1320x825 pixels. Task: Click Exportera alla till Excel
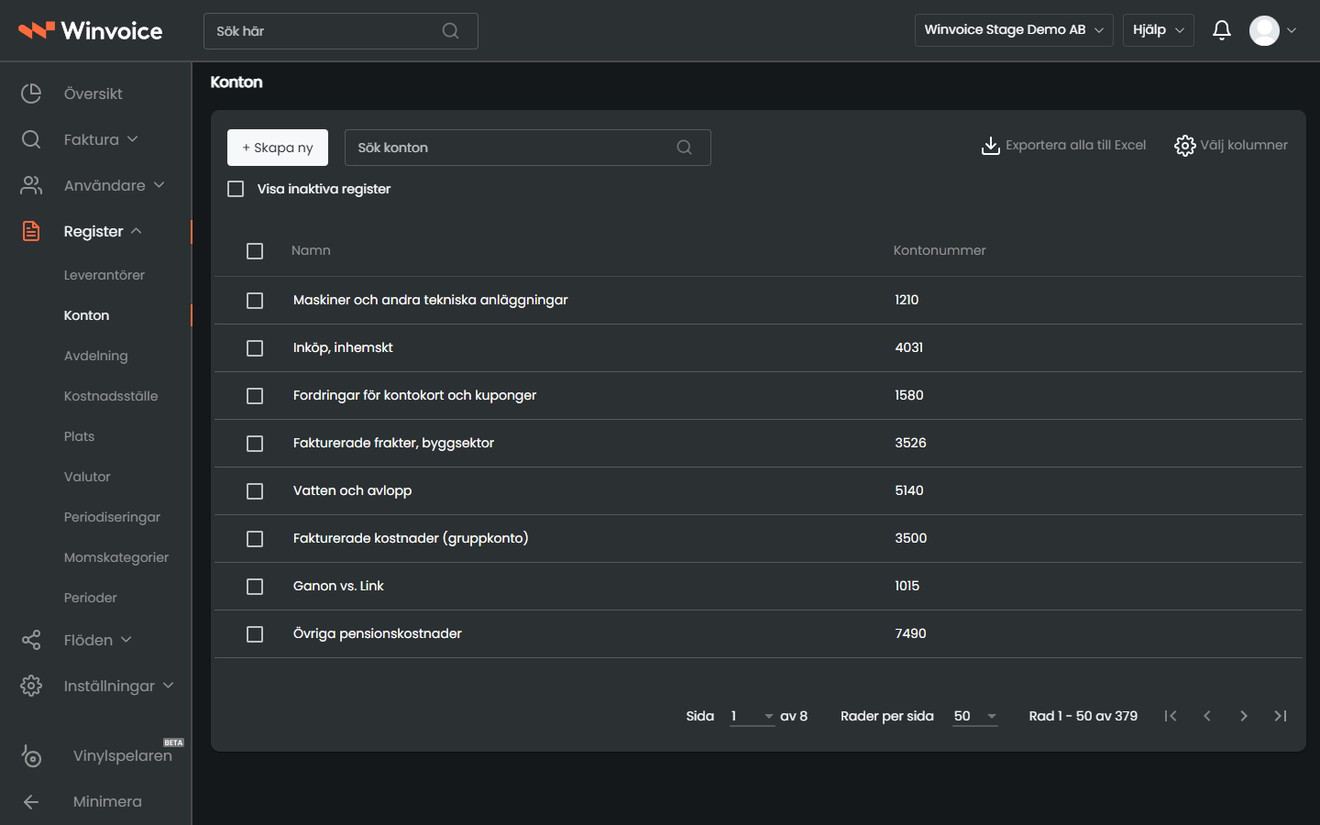1063,146
